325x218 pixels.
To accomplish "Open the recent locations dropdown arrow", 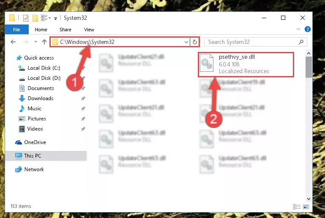I will 36,42.
